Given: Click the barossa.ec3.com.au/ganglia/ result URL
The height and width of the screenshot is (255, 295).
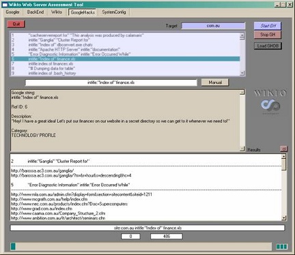Looking at the screenshot, I should click(42, 170).
